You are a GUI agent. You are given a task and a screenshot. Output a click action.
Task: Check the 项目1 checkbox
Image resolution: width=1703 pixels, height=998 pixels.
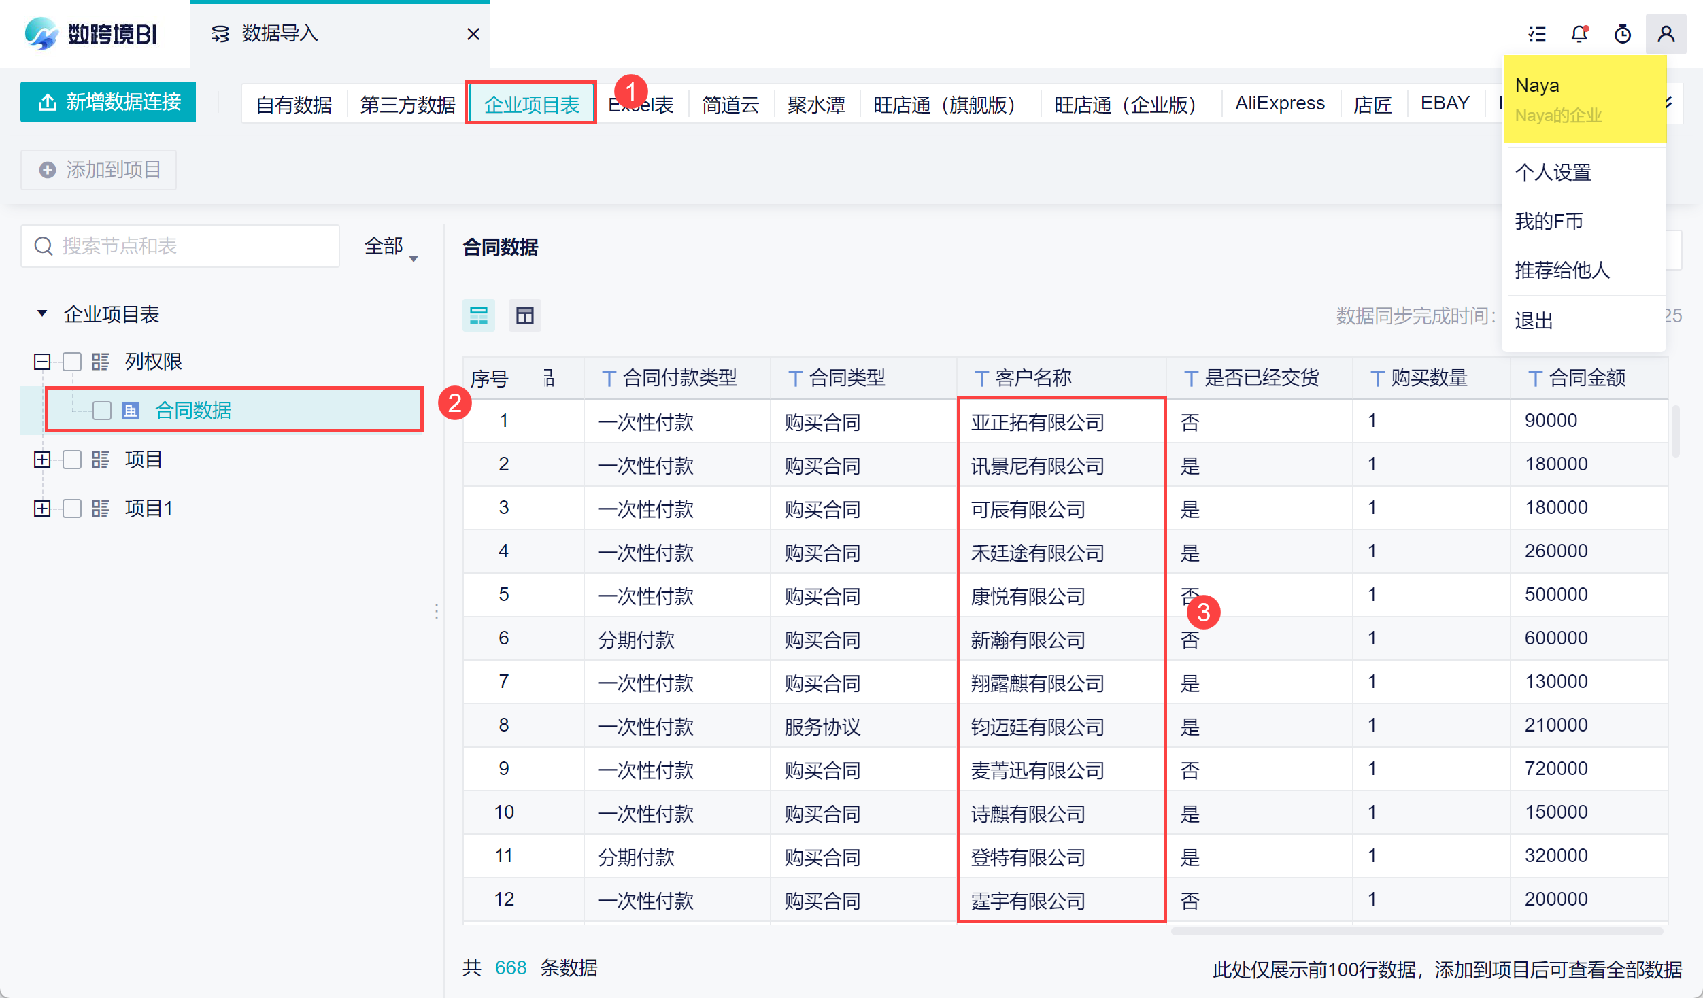tap(72, 509)
